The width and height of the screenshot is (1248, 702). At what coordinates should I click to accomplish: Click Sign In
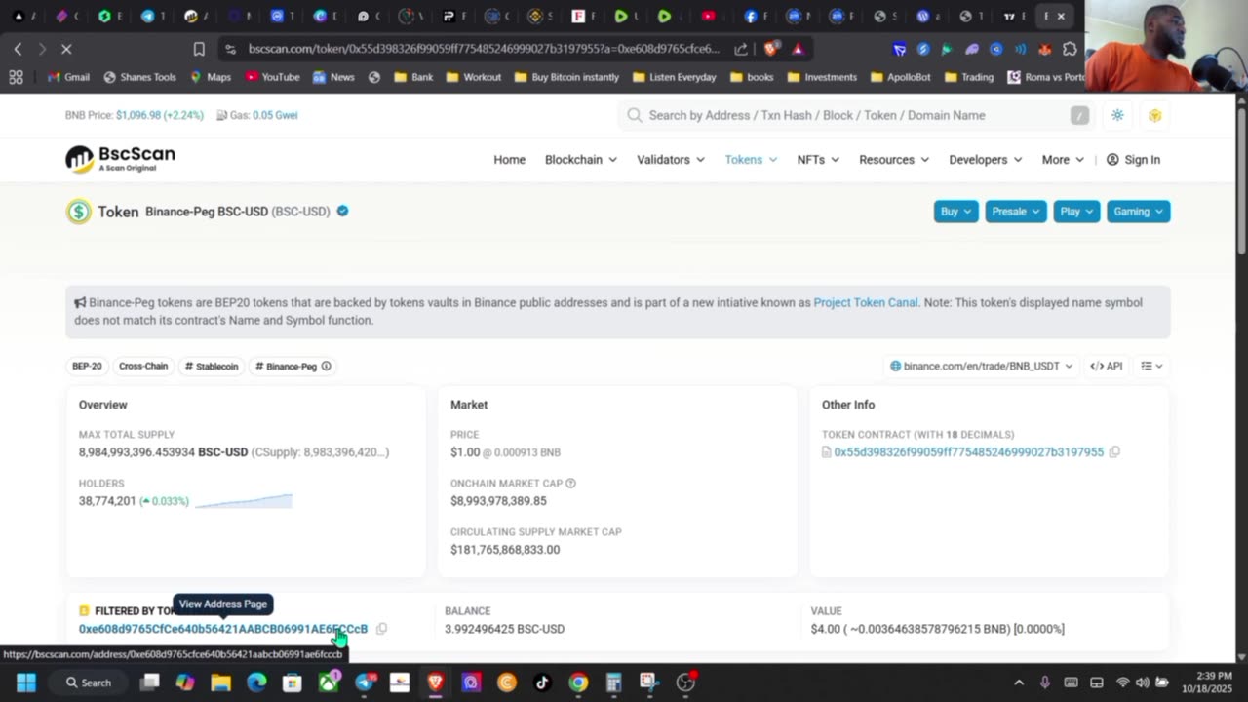point(1133,160)
